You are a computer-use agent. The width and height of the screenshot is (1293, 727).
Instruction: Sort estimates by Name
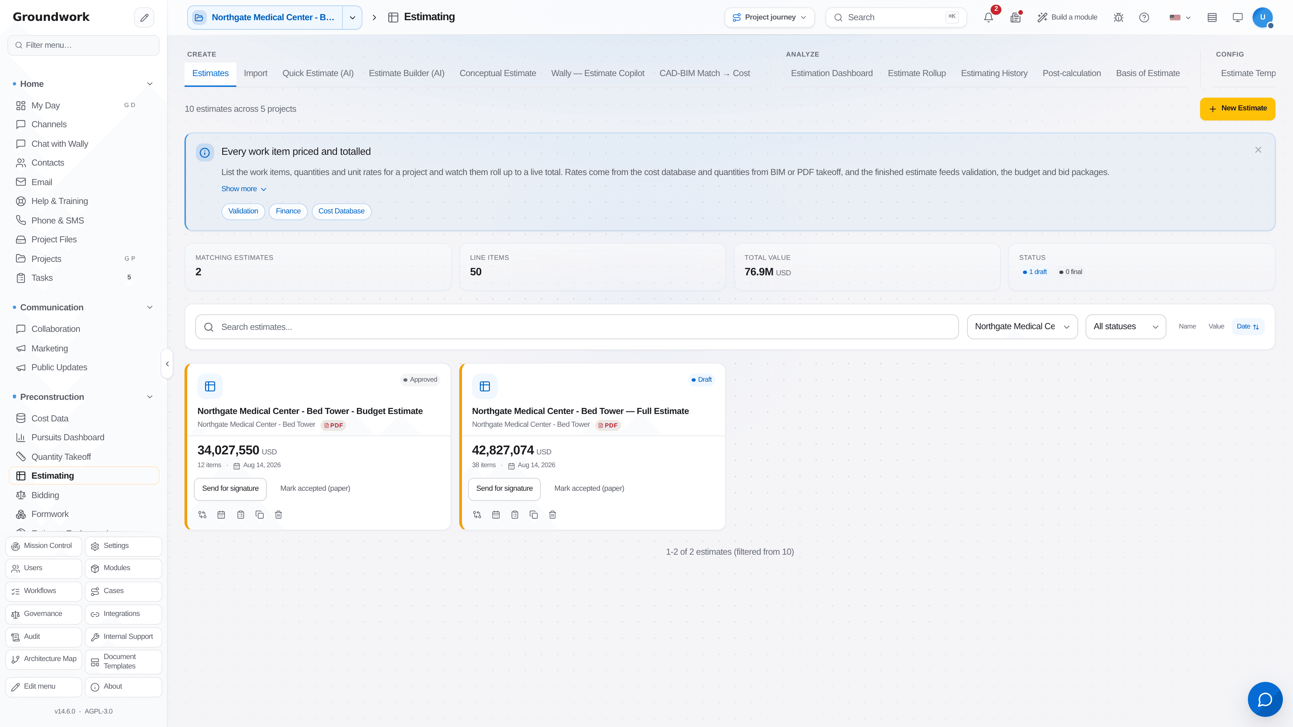pyautogui.click(x=1187, y=326)
